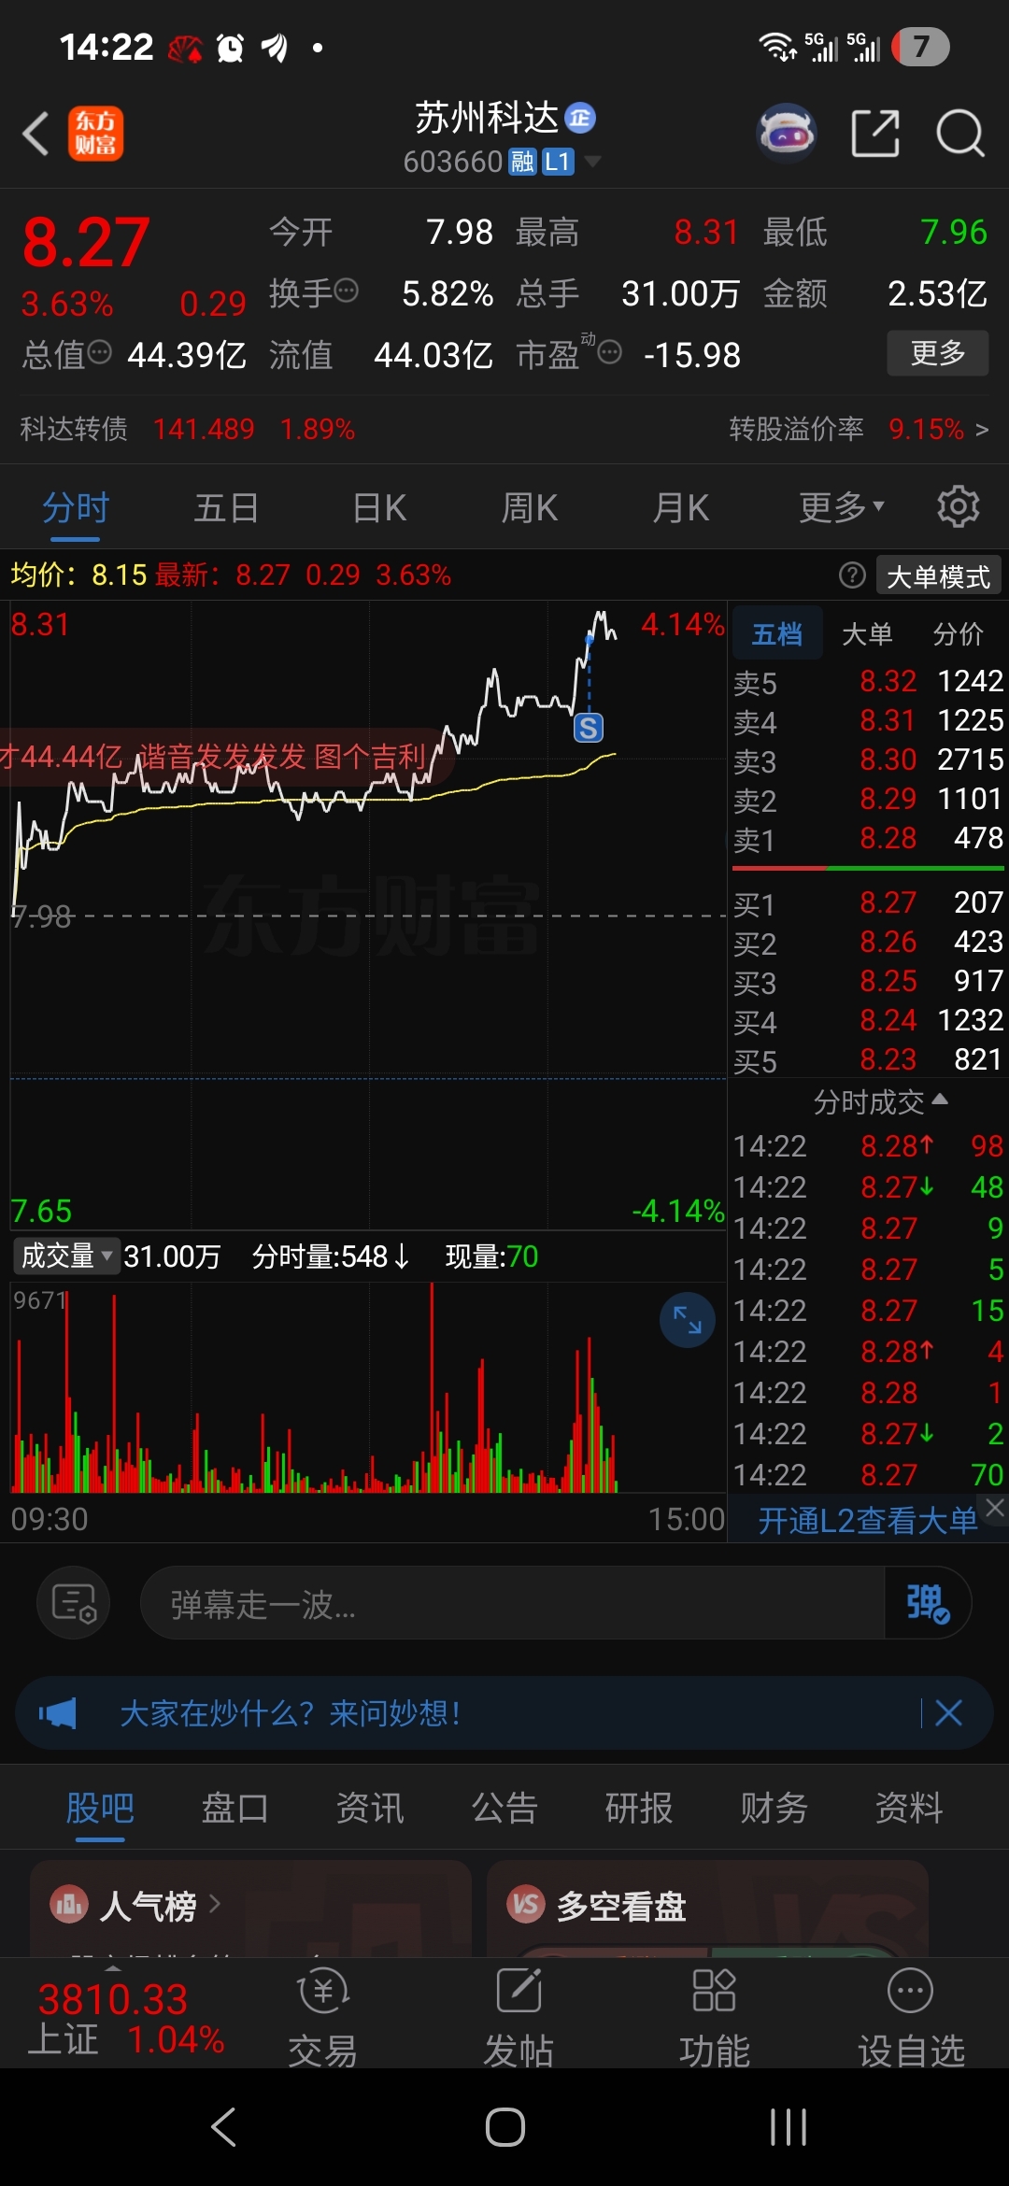
Task: Open the 资料 tab
Action: [908, 1809]
